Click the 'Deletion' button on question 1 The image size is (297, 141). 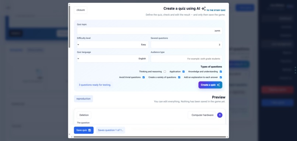coord(84,115)
